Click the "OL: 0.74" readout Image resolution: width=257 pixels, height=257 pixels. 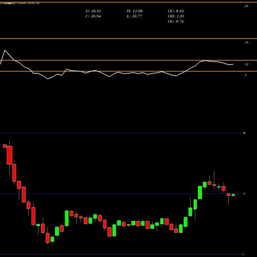(x=176, y=22)
